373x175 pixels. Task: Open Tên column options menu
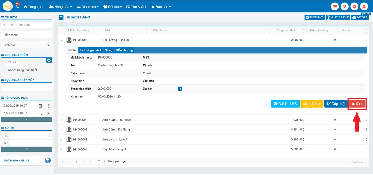coord(146,31)
